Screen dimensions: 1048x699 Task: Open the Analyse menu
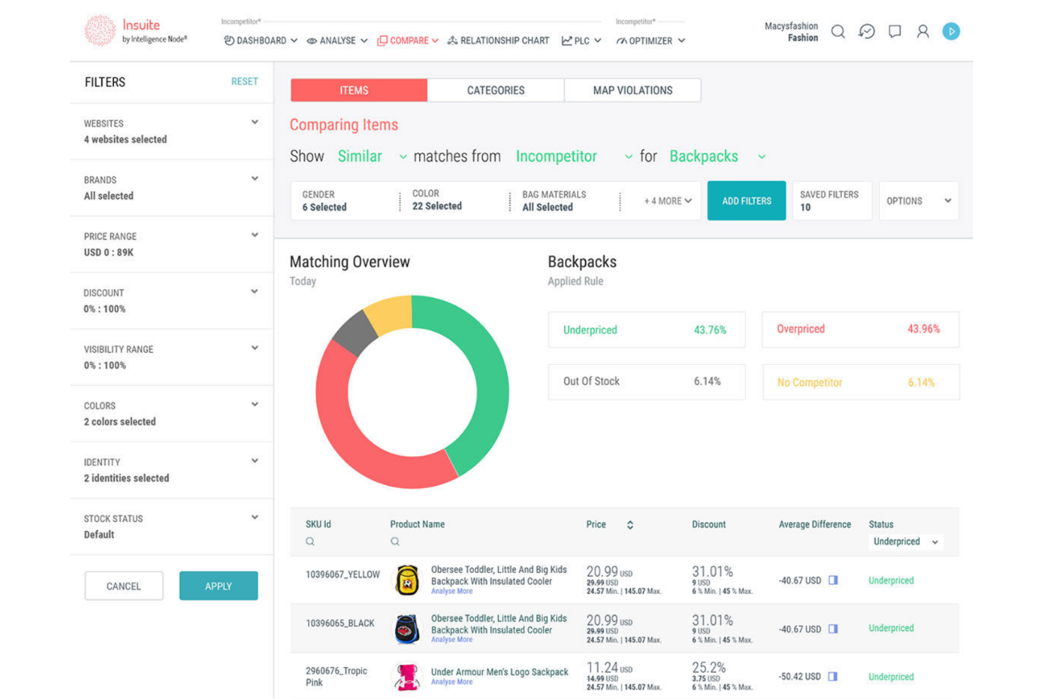click(x=337, y=41)
